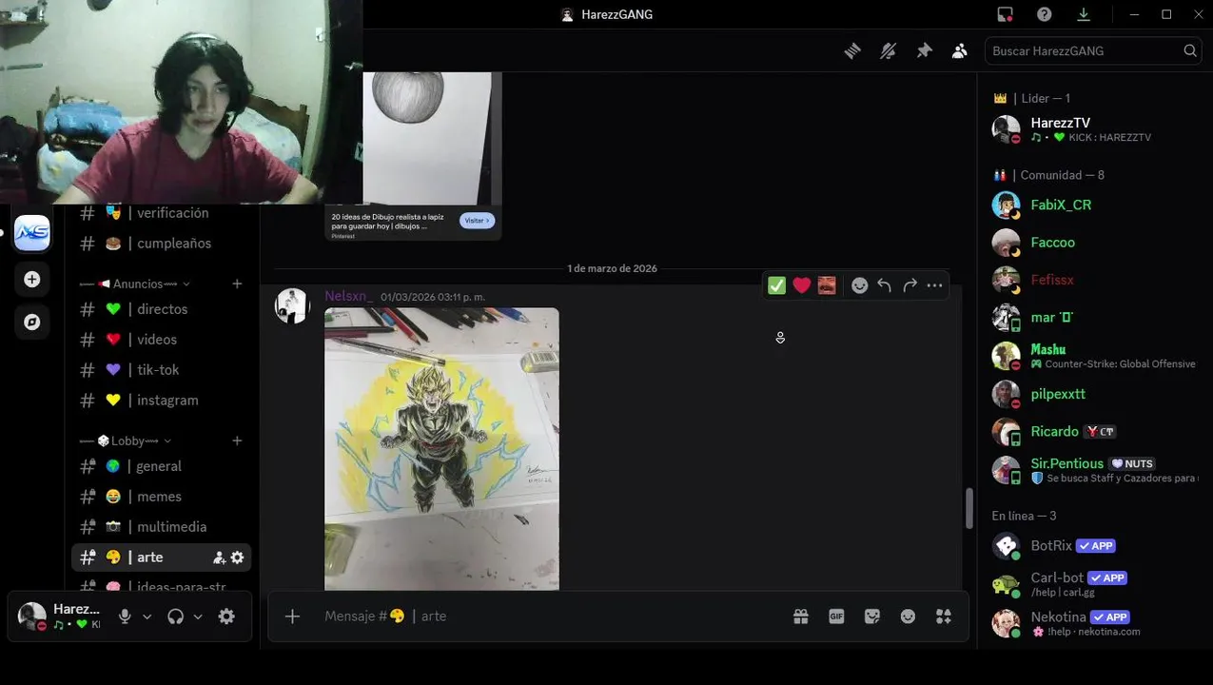Viewport: 1213px width, 685px height.
Task: Open the sticker picker icon
Action: [872, 616]
